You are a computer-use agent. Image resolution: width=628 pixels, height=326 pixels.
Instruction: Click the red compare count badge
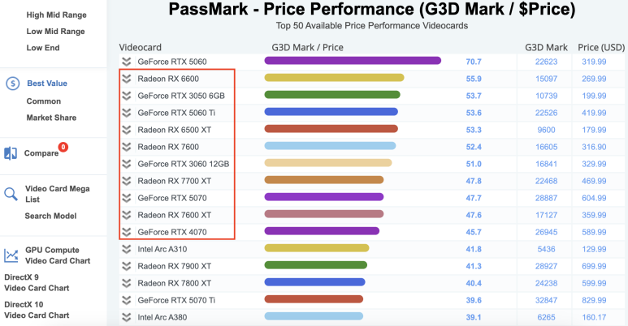pyautogui.click(x=63, y=147)
